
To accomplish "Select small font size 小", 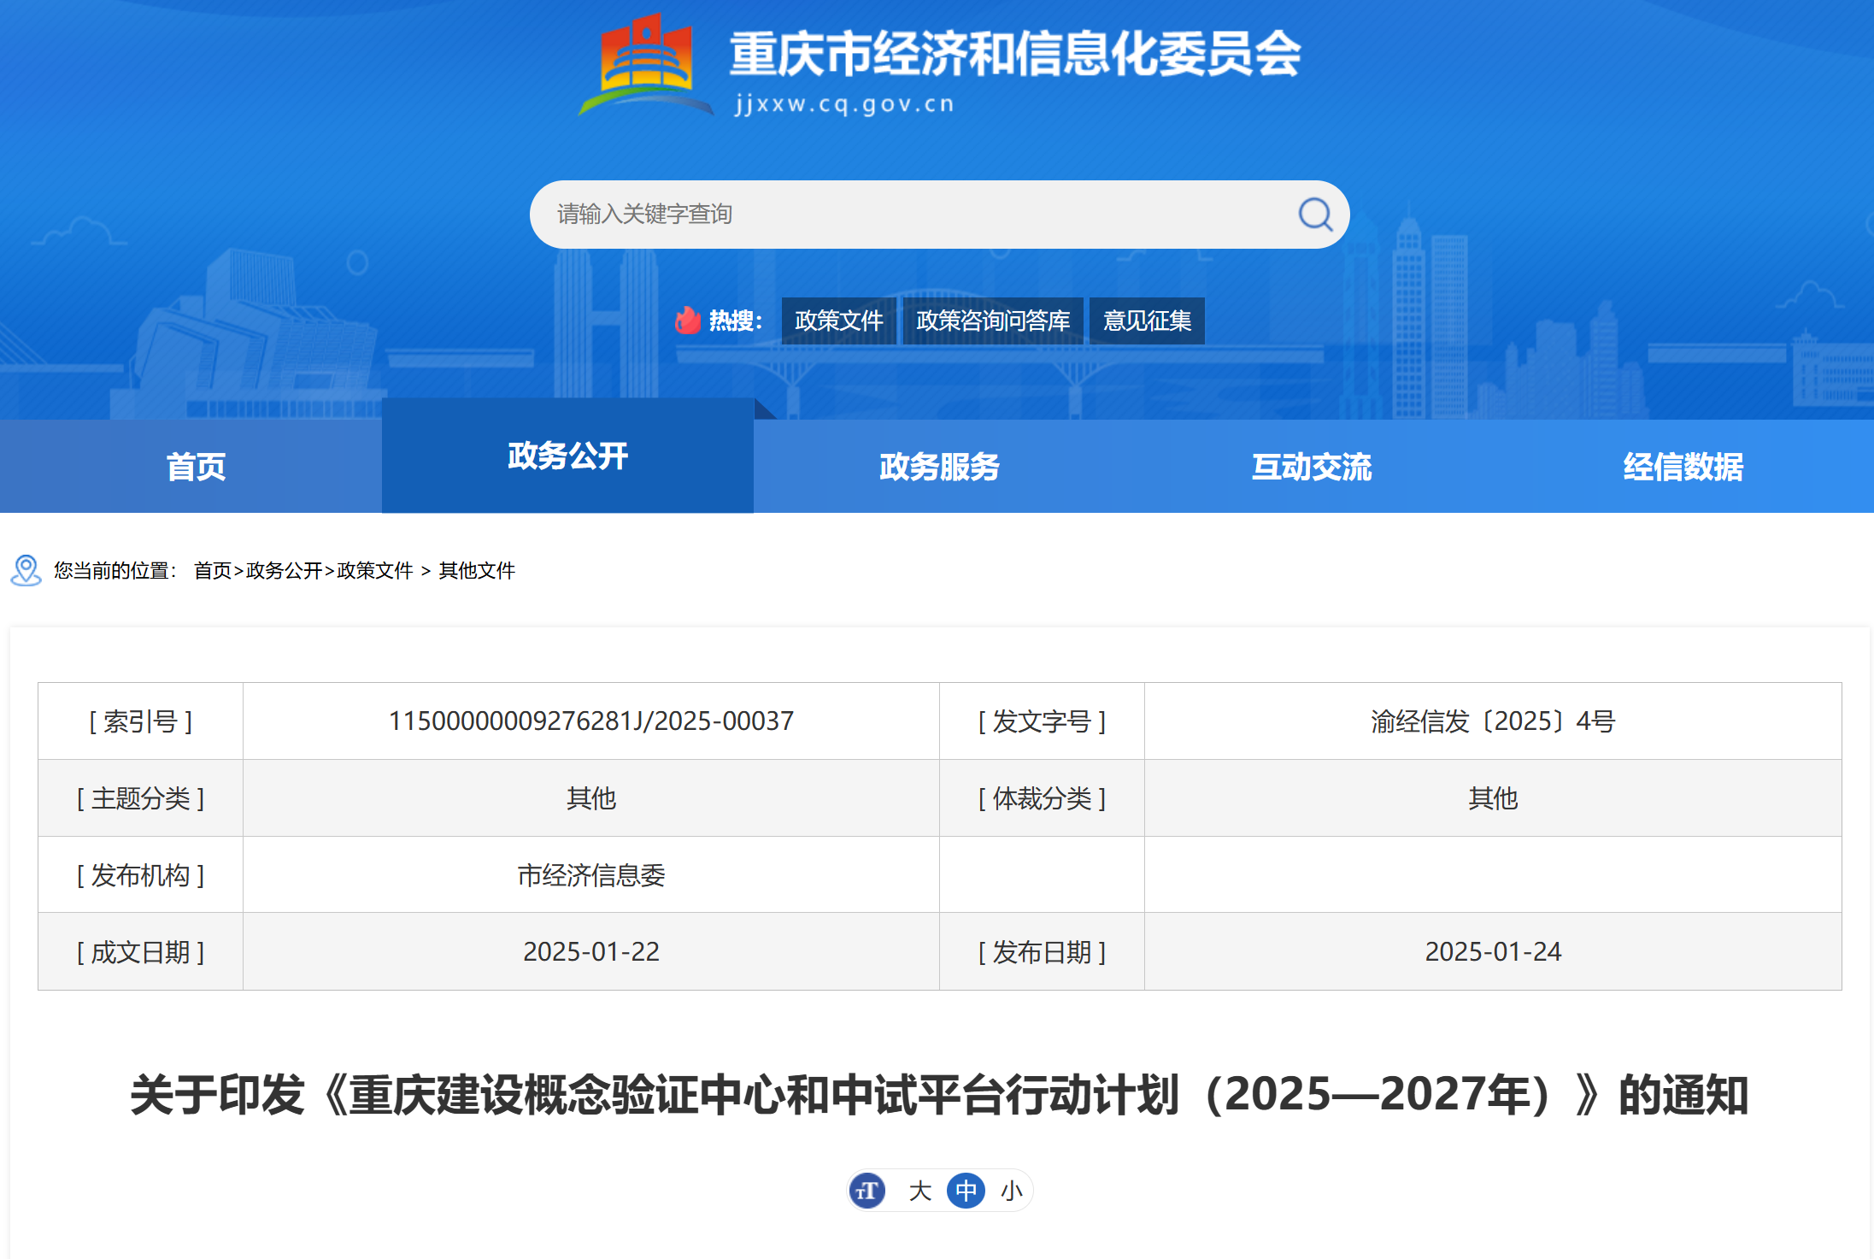I will (1012, 1191).
